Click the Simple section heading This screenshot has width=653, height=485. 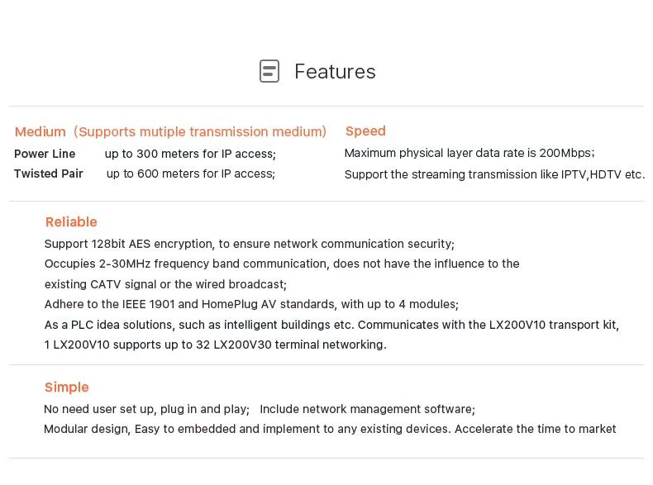(67, 388)
